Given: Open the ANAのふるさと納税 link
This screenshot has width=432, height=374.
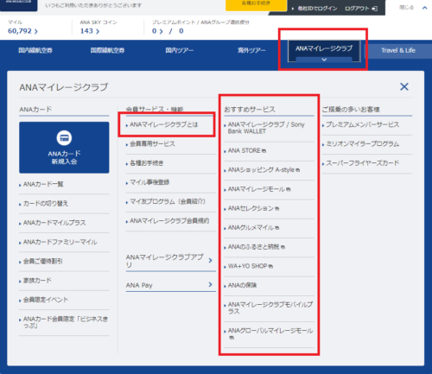Looking at the screenshot, I should click(x=256, y=247).
